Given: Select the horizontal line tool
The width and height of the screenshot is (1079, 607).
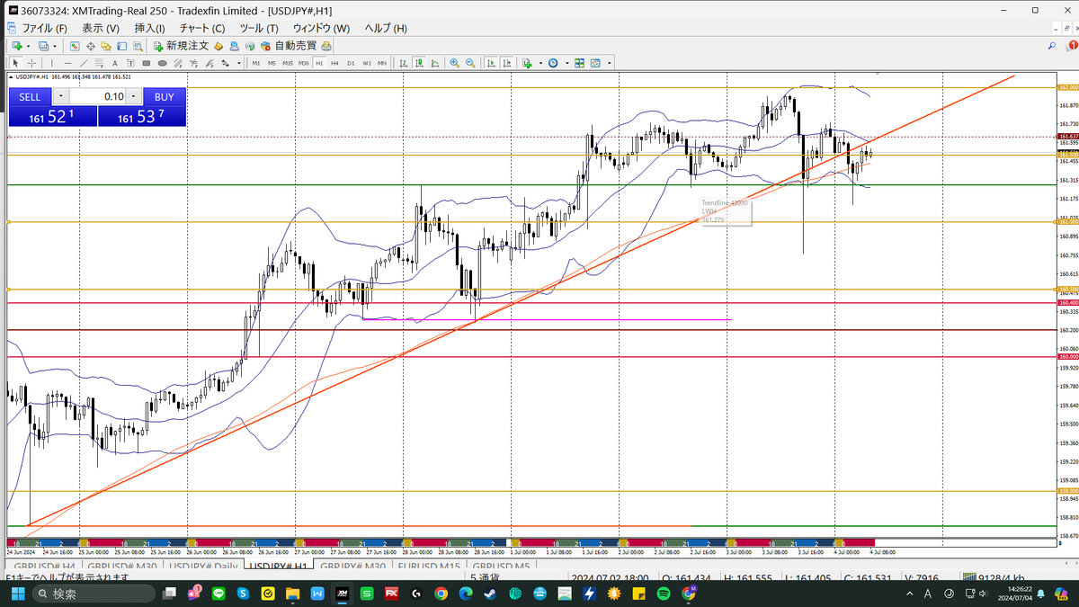Looking at the screenshot, I should [67, 63].
